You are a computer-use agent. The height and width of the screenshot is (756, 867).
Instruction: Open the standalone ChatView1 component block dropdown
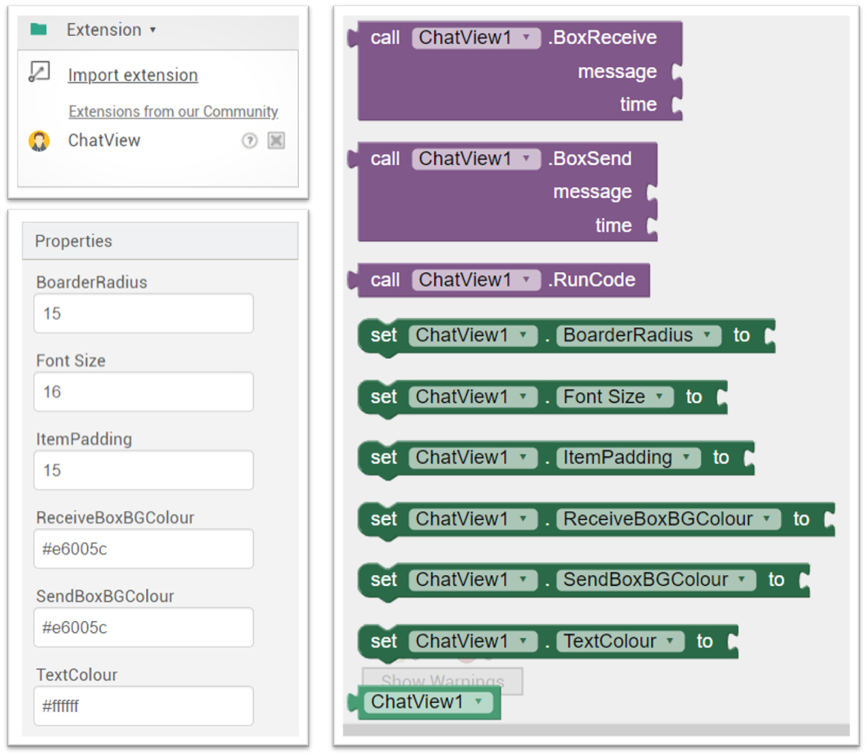pyautogui.click(x=479, y=702)
